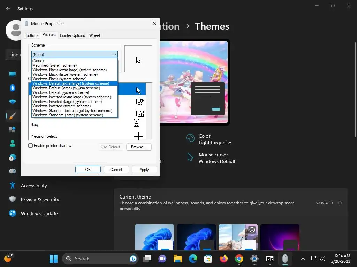Launch Google Chrome from taskbar
This screenshot has width=357, height=267.
tap(239, 259)
